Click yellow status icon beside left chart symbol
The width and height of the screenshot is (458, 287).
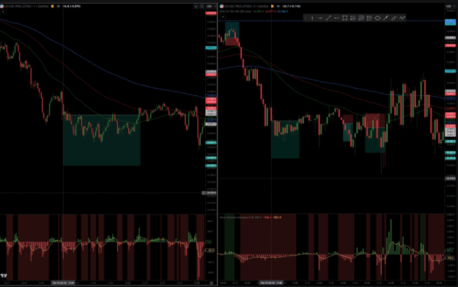tap(53, 6)
